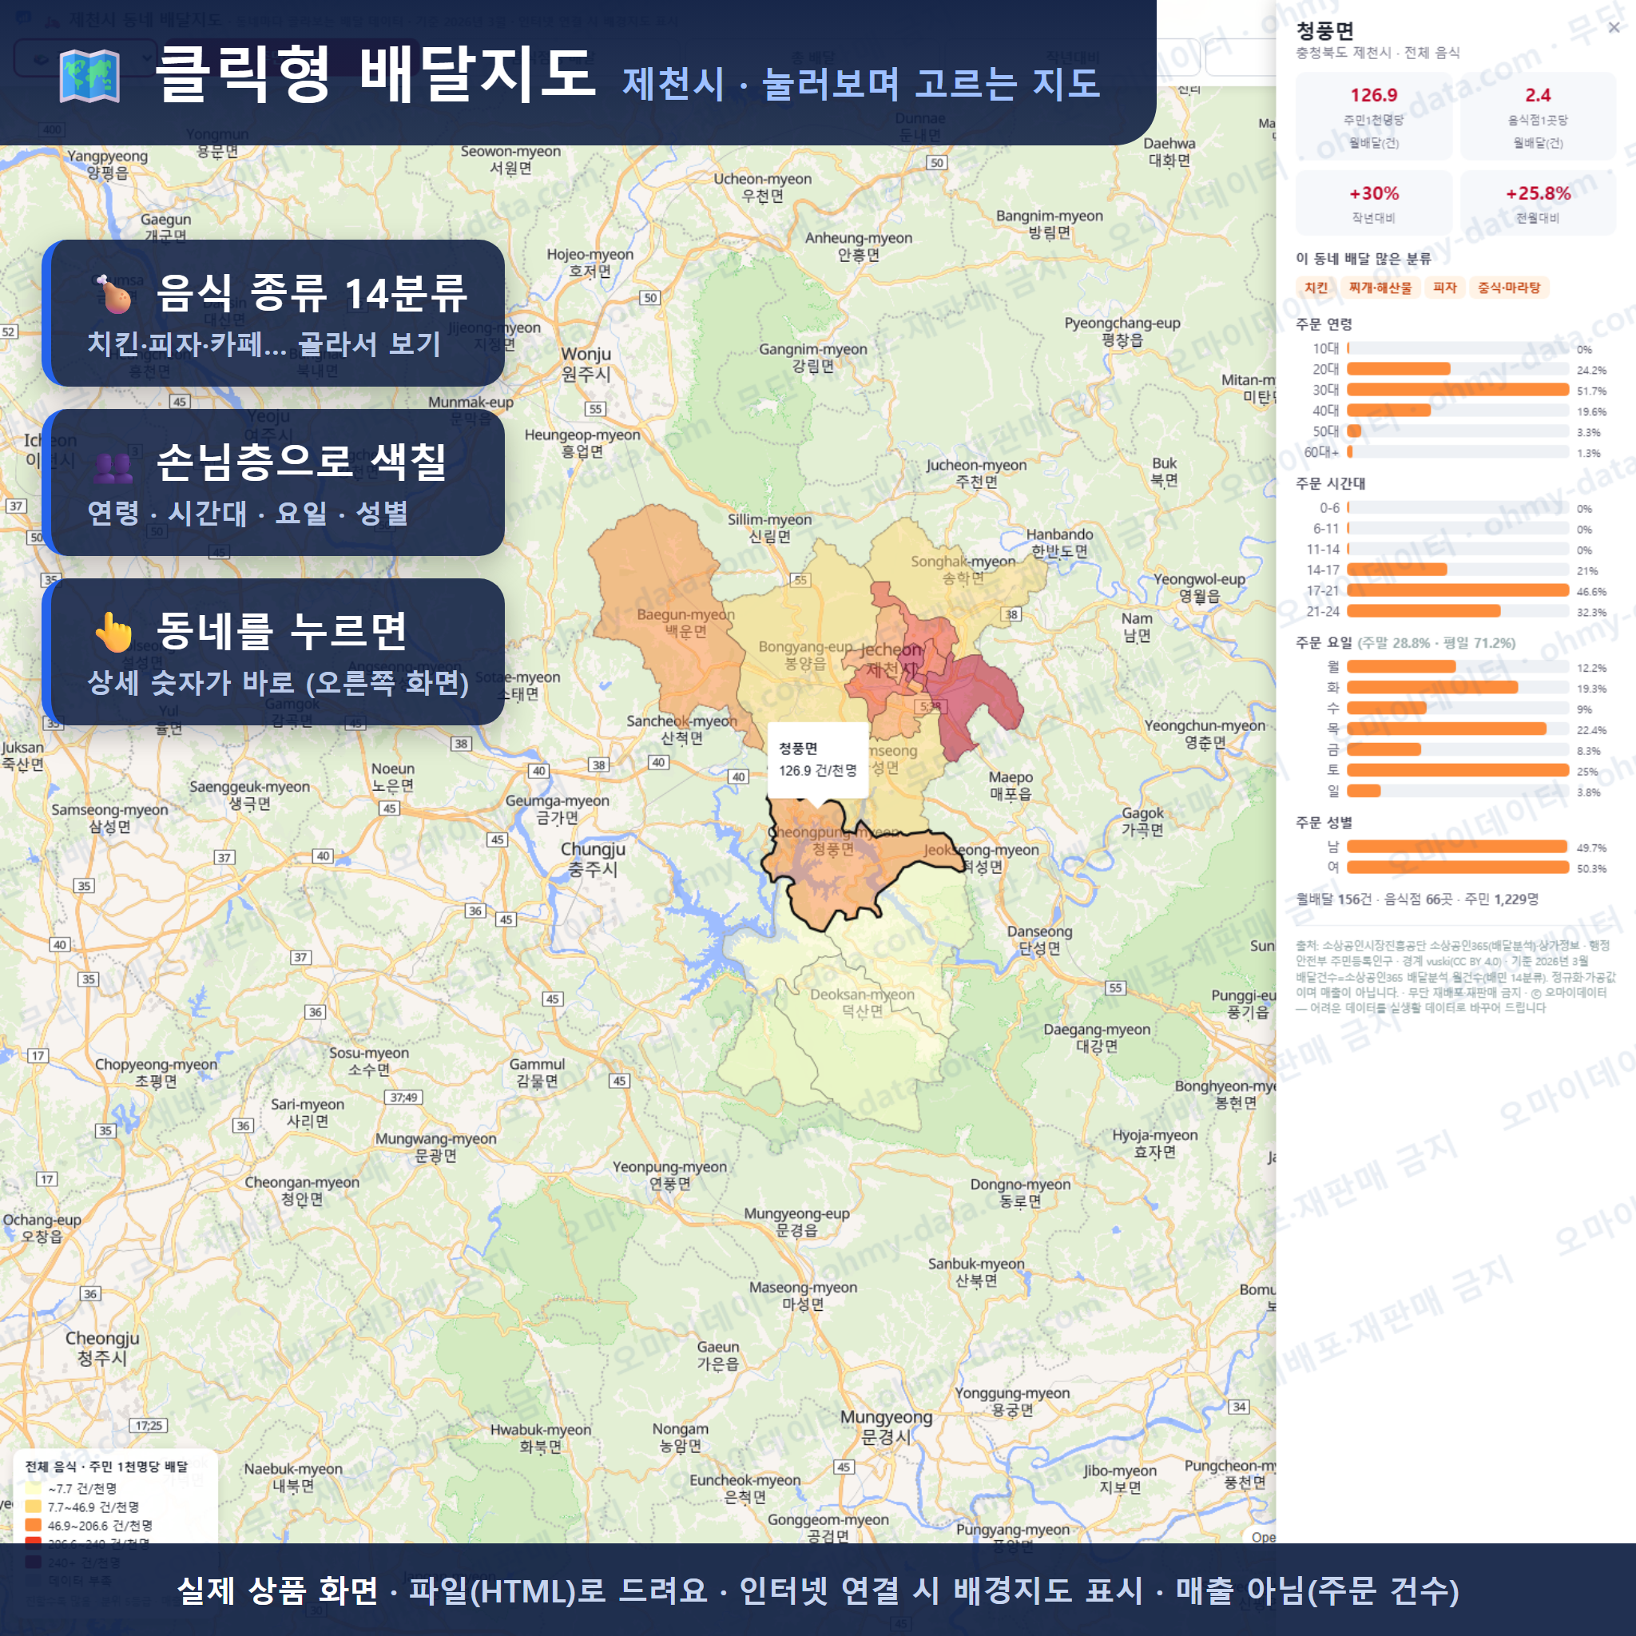Click the 토 weekday bar showing 25%
This screenshot has height=1636, width=1636.
click(1457, 771)
